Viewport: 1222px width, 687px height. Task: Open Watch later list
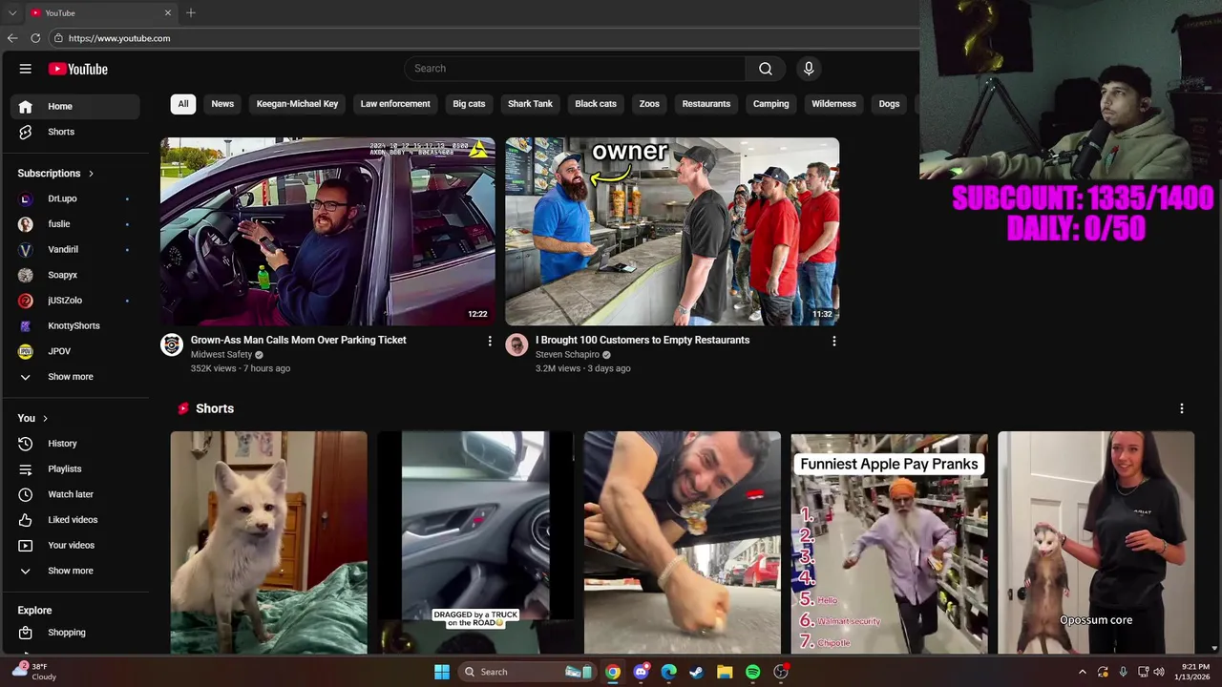75,494
